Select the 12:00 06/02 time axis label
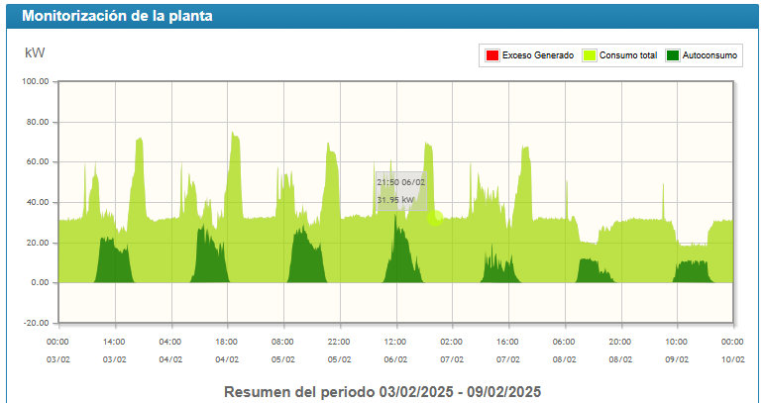Viewport: 763px width, 403px height. [395, 351]
